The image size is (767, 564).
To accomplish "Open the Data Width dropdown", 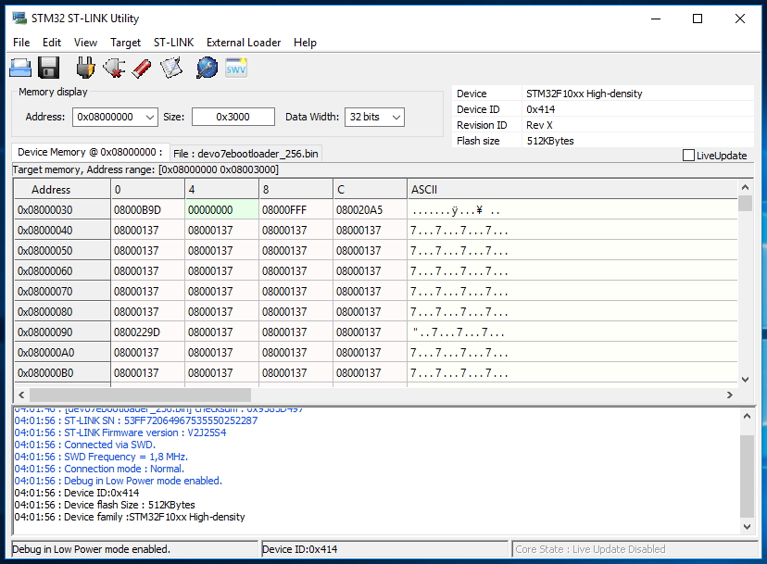I will point(396,118).
